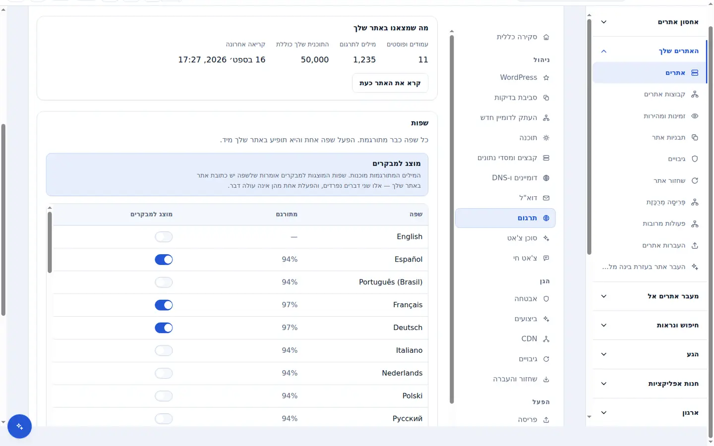Image resolution: width=714 pixels, height=446 pixels.
Task: Open the סביבת בדיקות menu item
Action: pyautogui.click(x=505, y=98)
